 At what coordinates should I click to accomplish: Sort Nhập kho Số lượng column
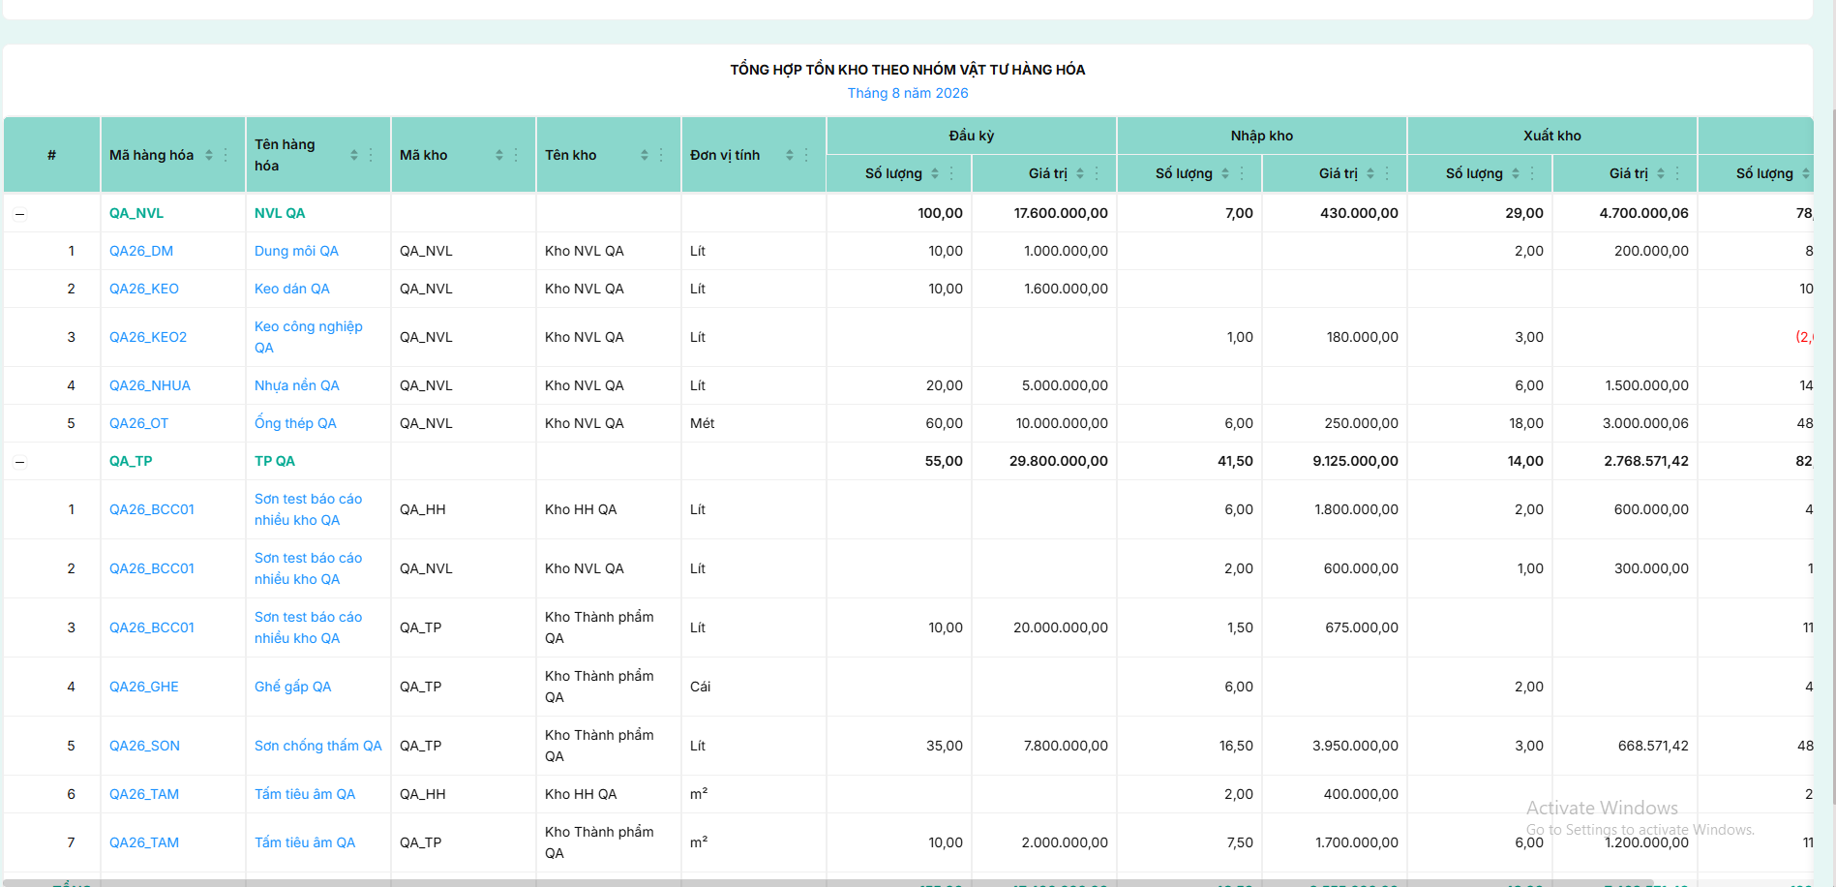tap(1225, 173)
